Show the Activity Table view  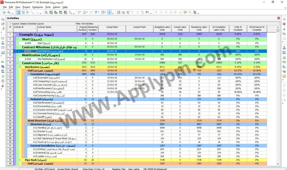point(18,12)
